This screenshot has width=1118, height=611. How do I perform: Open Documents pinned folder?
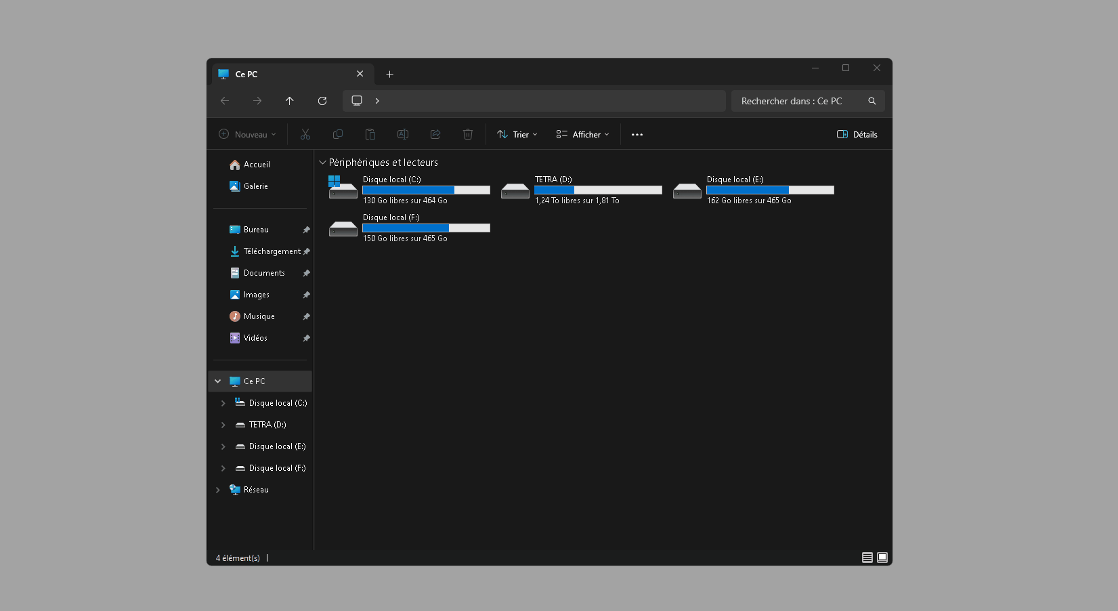[x=260, y=273]
